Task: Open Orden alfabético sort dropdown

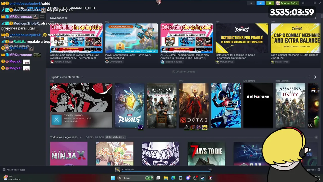Action: 116,137
